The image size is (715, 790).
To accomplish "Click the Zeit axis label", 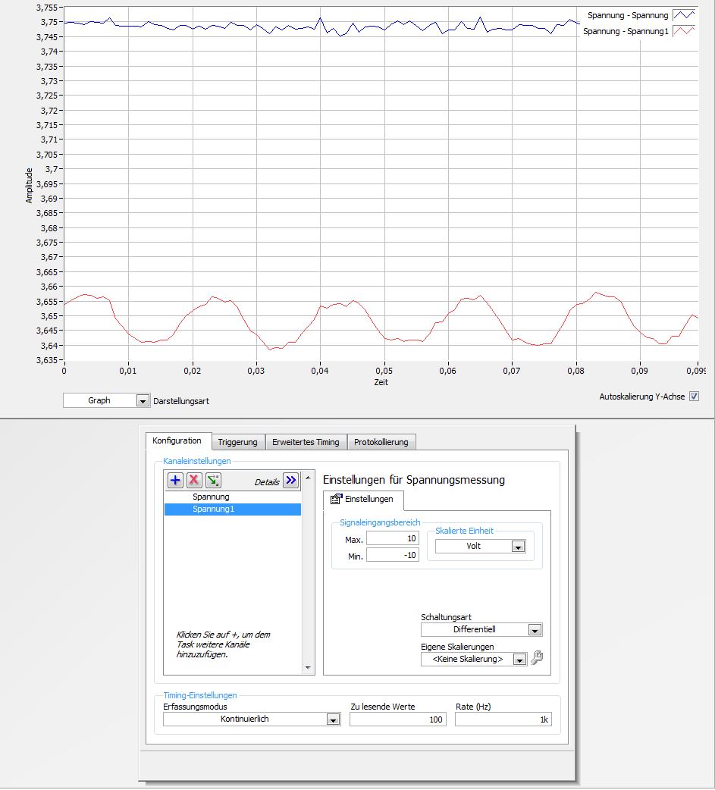I will pyautogui.click(x=381, y=382).
